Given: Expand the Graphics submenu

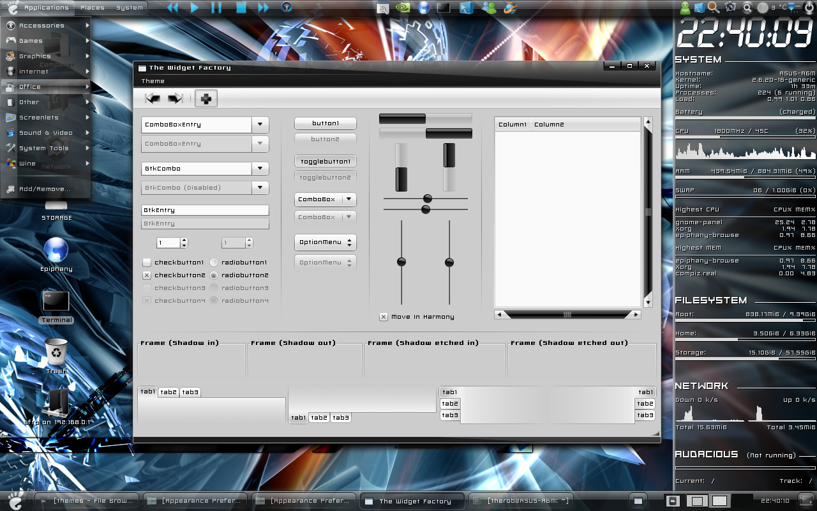Looking at the screenshot, I should pyautogui.click(x=46, y=56).
